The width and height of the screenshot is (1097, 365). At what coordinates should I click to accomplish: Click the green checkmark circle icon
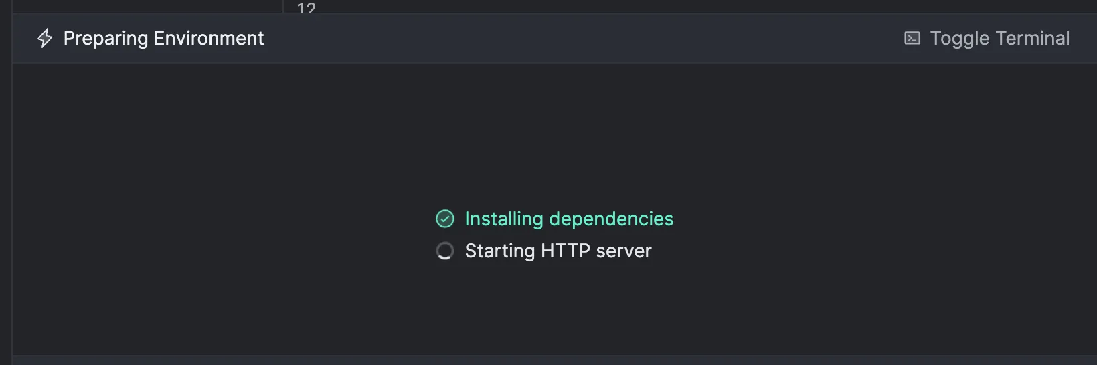[445, 219]
